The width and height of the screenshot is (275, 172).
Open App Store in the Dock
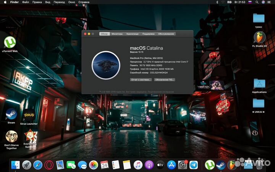pyautogui.click(x=171, y=165)
